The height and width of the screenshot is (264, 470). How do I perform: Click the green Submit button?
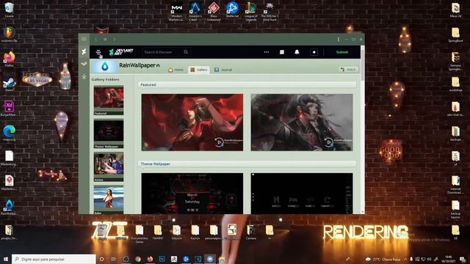341,52
